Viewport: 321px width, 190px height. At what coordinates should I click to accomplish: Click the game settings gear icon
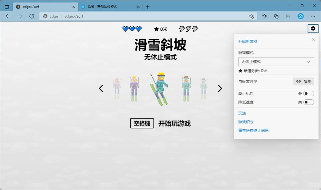coord(313,28)
